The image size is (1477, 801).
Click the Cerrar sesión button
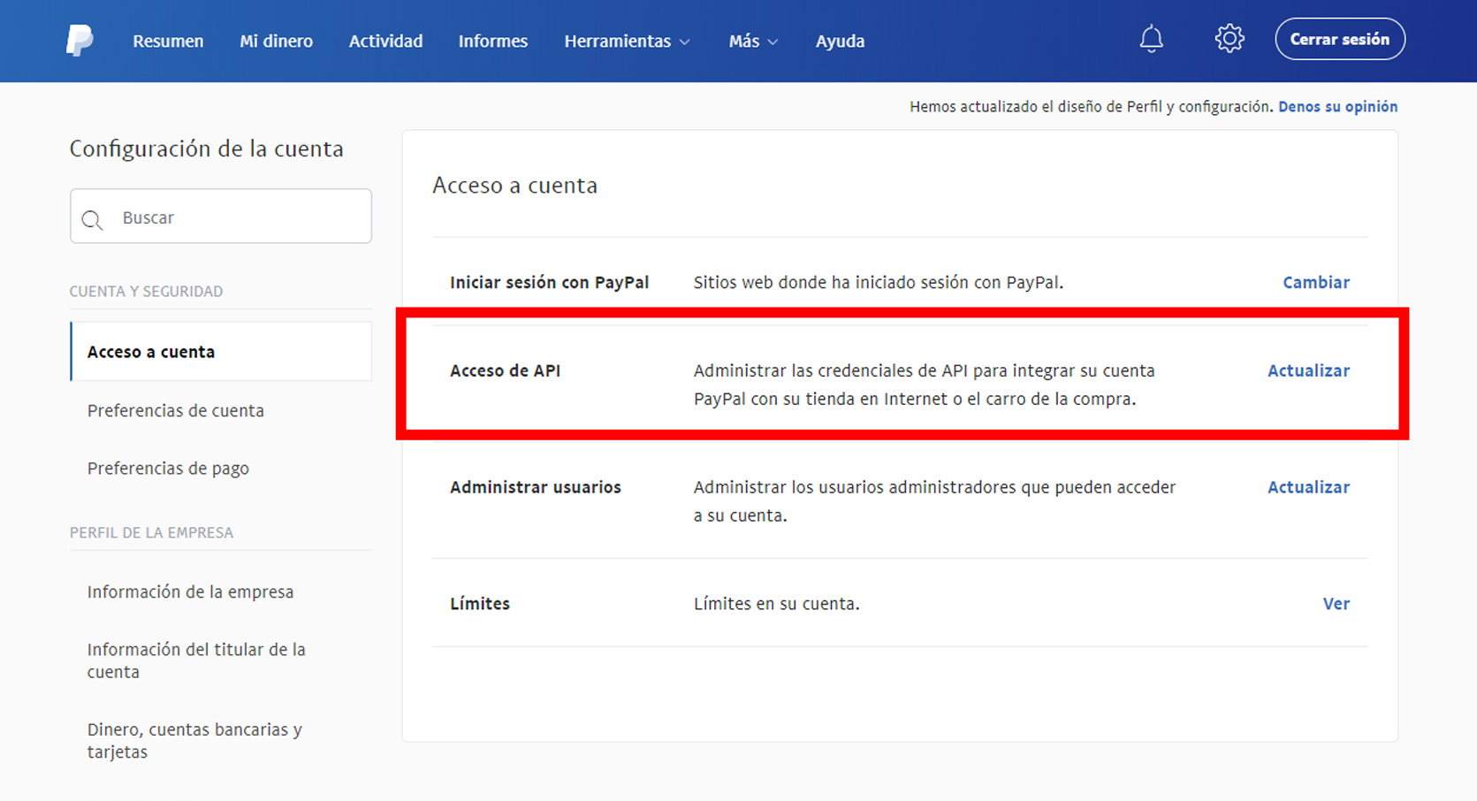click(1340, 39)
